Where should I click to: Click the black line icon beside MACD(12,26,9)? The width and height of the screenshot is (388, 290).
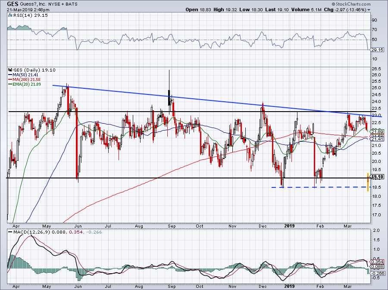(x=10, y=232)
